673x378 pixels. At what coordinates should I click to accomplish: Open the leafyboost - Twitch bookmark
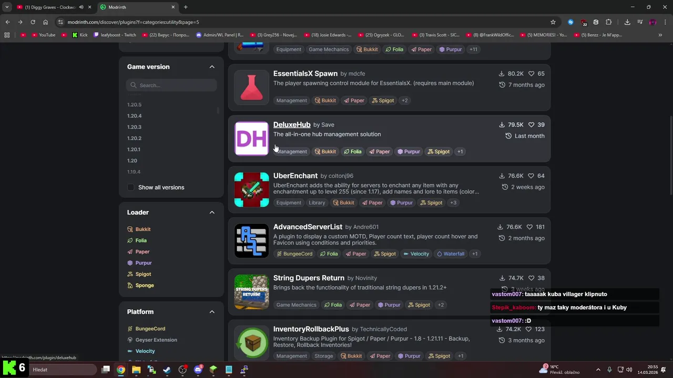click(115, 35)
